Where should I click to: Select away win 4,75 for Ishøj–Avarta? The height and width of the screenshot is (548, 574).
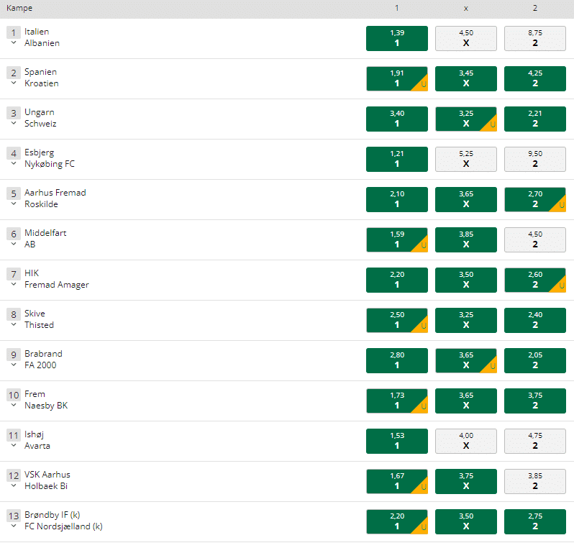click(535, 441)
